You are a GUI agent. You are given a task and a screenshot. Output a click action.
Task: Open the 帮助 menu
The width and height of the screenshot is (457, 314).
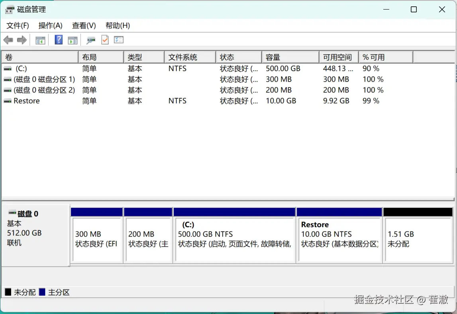(117, 25)
